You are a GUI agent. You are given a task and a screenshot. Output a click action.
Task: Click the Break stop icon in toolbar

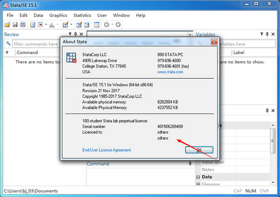[x=118, y=25]
